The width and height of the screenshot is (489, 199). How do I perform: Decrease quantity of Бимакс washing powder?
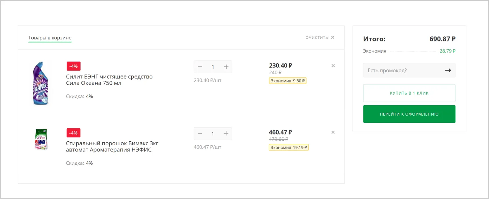coord(200,134)
